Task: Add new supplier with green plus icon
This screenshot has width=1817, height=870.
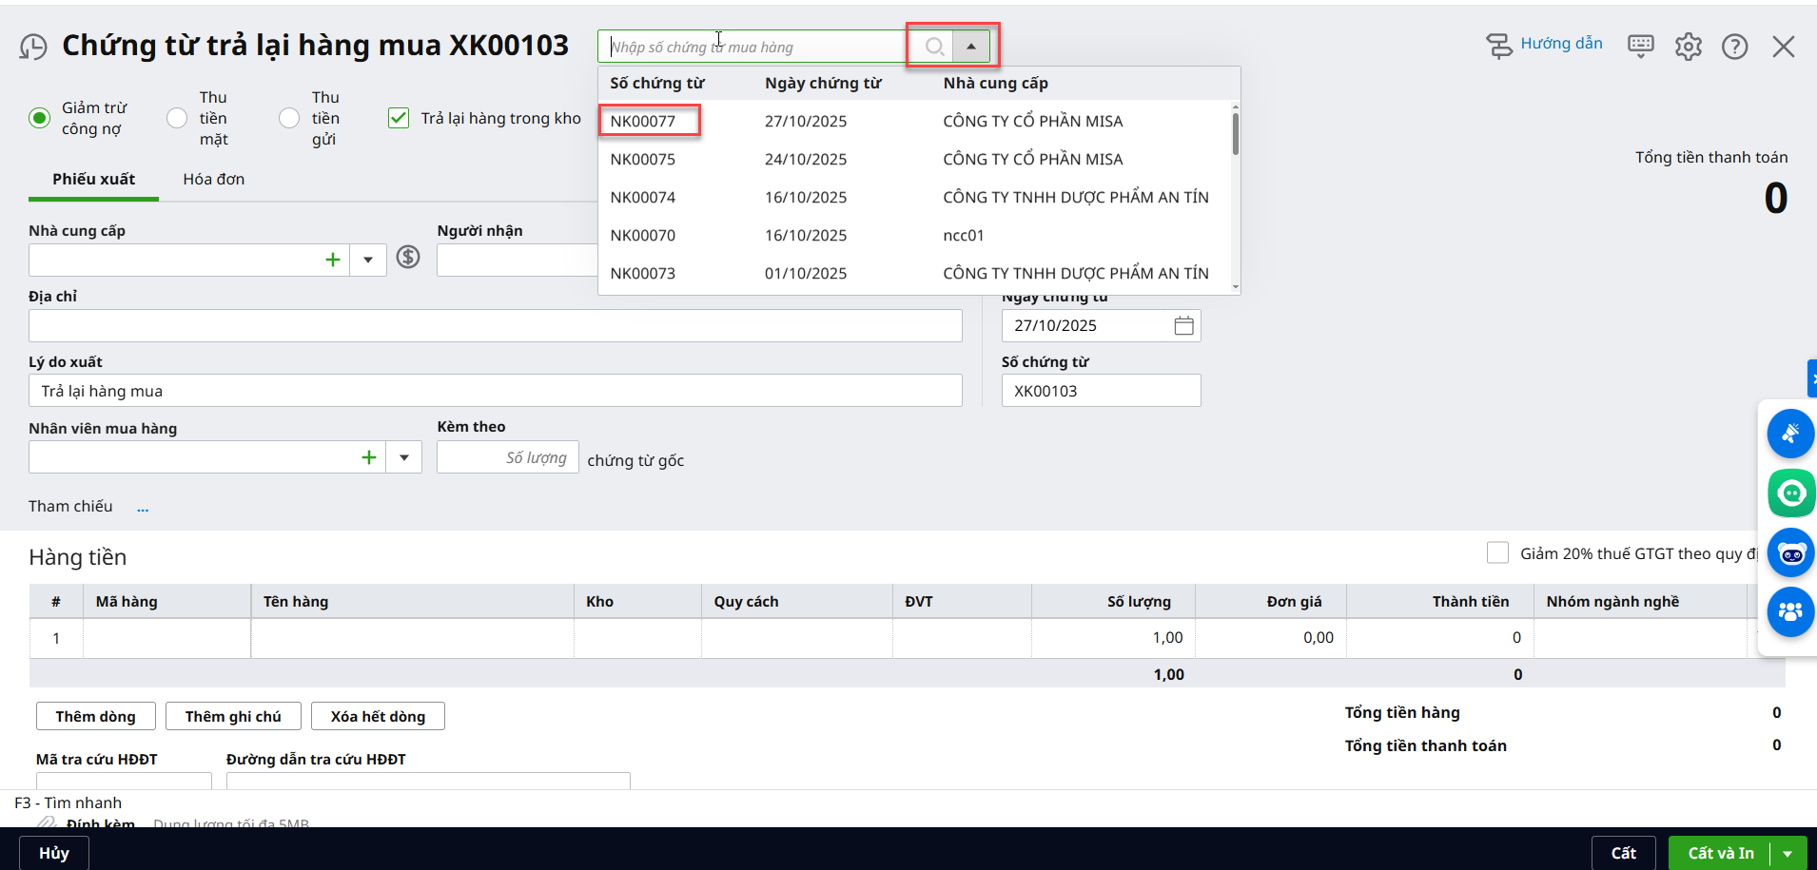Action: pos(332,260)
